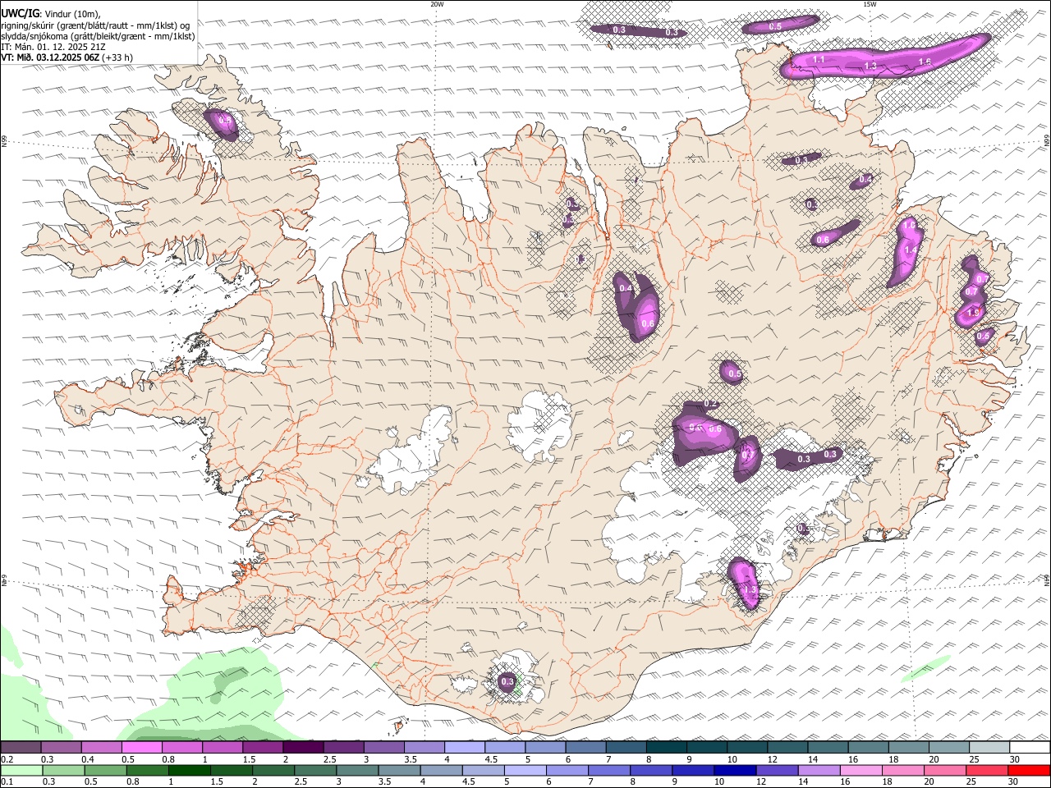Pick top-row swatch between 0.3 and 0.4
The image size is (1051, 788).
61,748
